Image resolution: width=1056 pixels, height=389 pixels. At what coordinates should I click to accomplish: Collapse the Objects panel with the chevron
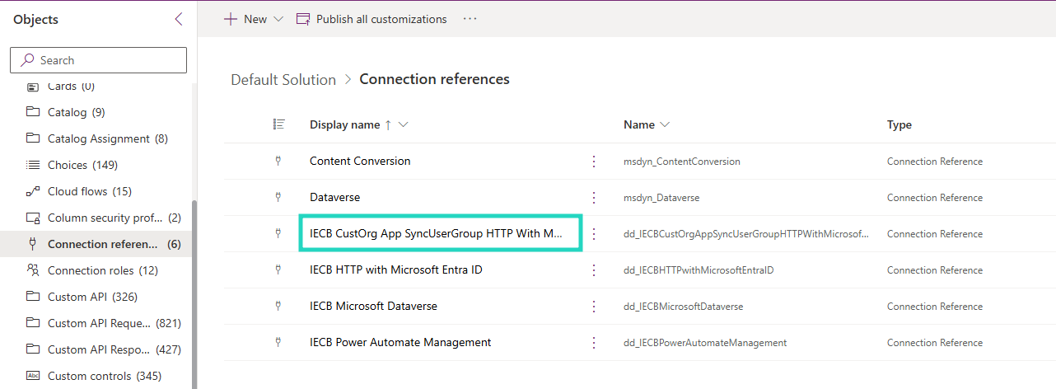pos(179,20)
